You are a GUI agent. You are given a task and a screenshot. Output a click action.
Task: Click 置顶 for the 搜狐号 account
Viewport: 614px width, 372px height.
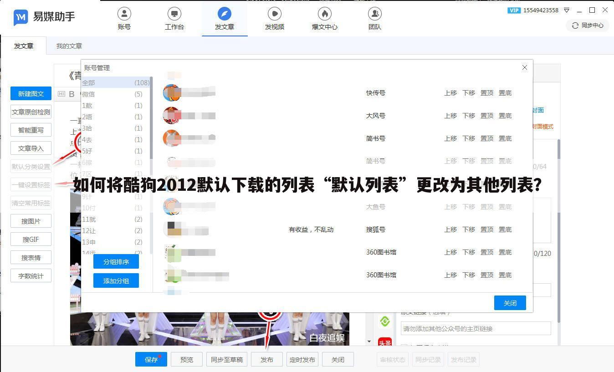(487, 229)
